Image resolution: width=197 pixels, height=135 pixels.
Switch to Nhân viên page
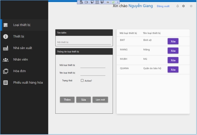click(x=24, y=60)
